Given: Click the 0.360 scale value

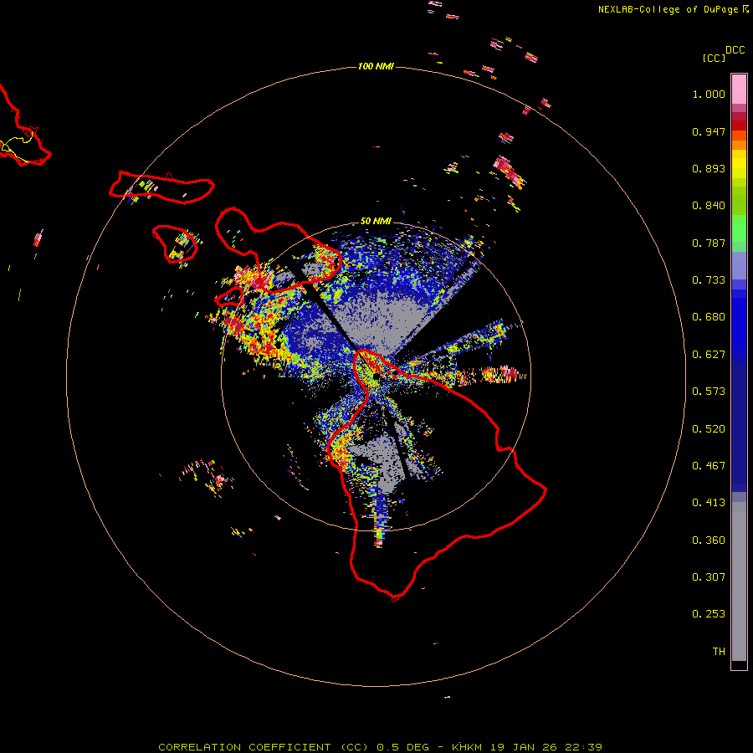Looking at the screenshot, I should click(x=709, y=540).
